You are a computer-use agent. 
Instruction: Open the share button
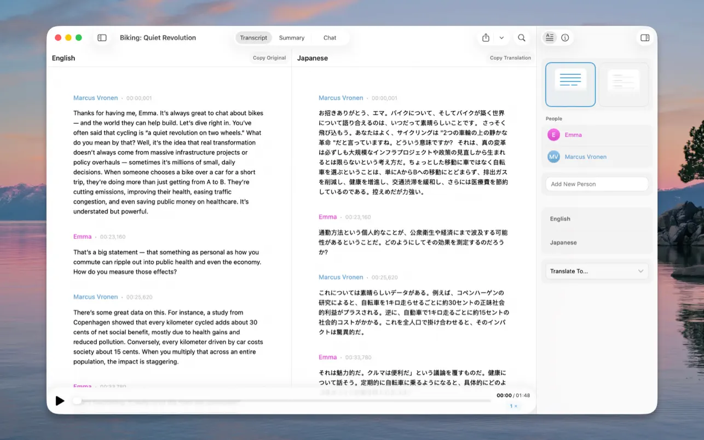(x=486, y=38)
